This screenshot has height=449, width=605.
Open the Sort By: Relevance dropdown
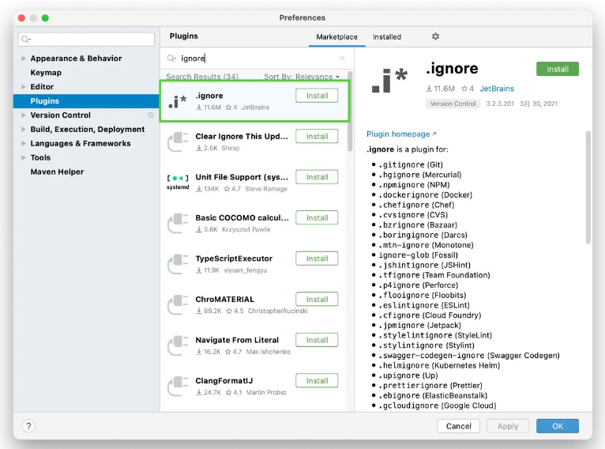[302, 77]
